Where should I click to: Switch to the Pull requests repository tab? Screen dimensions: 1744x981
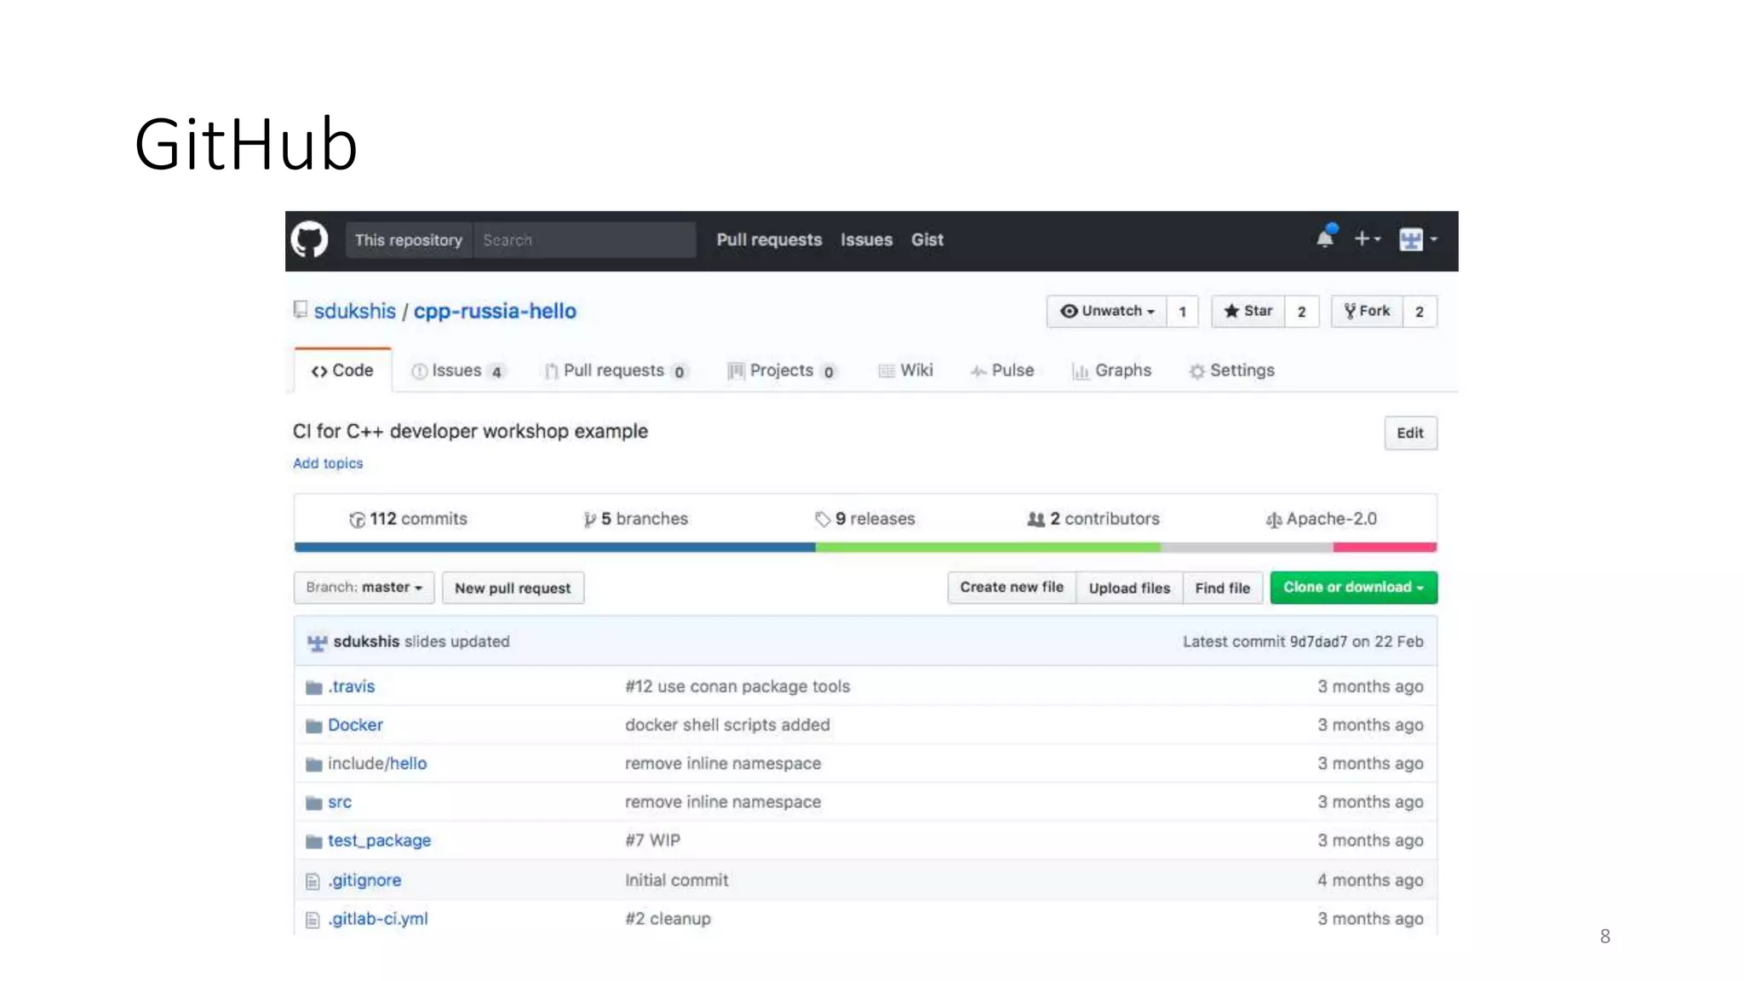point(616,371)
